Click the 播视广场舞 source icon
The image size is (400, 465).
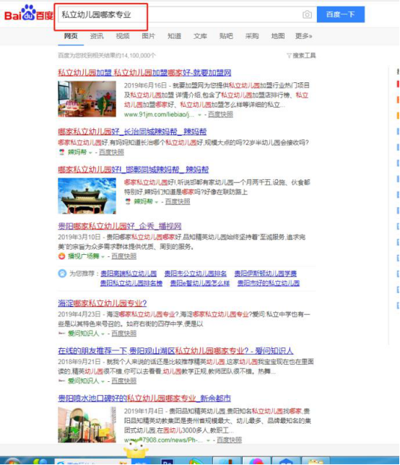[x=61, y=256]
